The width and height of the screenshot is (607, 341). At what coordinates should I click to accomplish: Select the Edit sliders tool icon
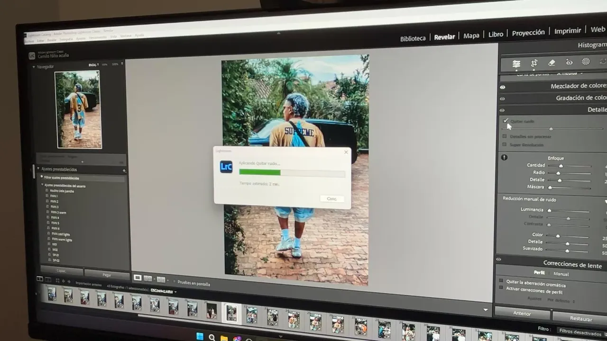coord(516,63)
